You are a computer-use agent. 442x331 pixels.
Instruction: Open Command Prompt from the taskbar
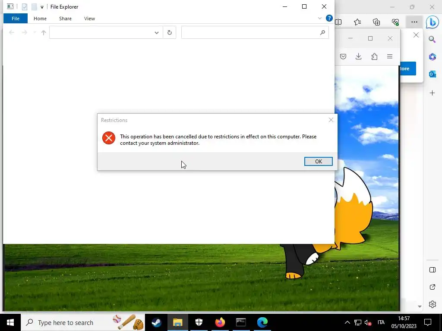pos(241,322)
